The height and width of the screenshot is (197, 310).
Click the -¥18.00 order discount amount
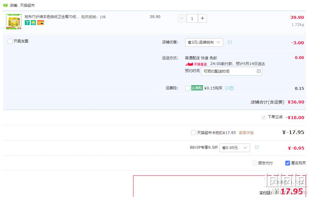tap(295, 118)
